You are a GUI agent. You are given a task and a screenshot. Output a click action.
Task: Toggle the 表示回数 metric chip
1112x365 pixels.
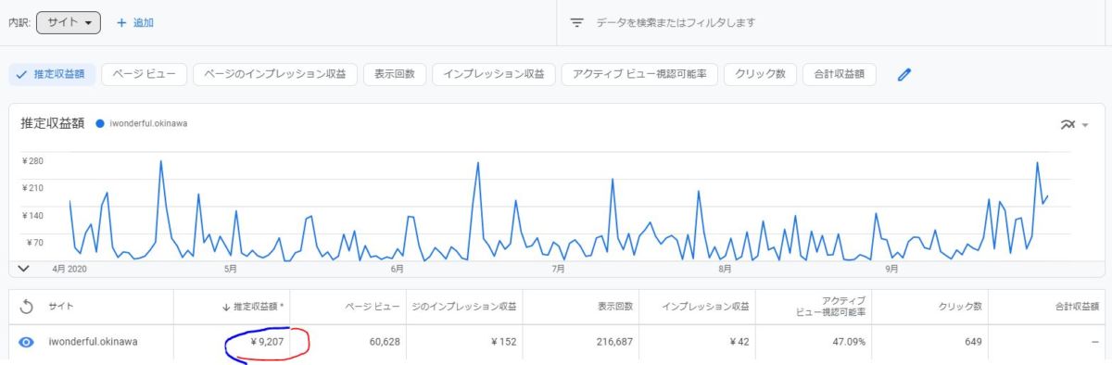[x=395, y=75]
